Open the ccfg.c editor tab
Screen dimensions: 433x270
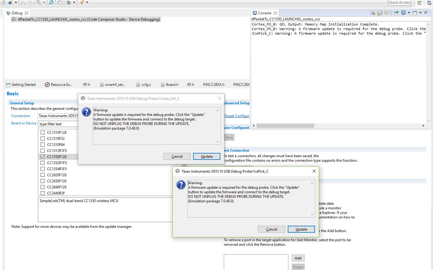pos(144,85)
